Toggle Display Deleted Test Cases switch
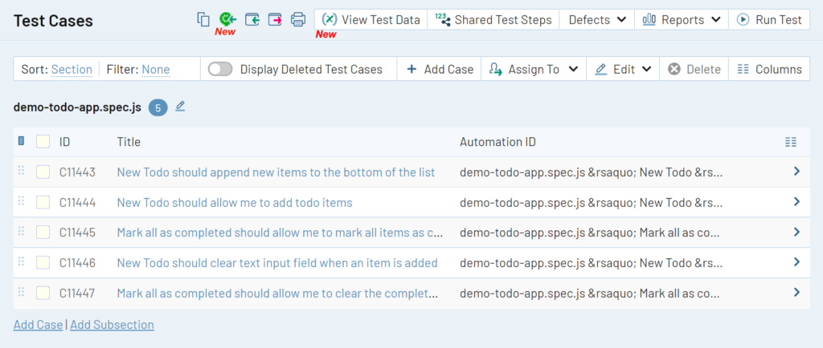The image size is (823, 348). [220, 69]
